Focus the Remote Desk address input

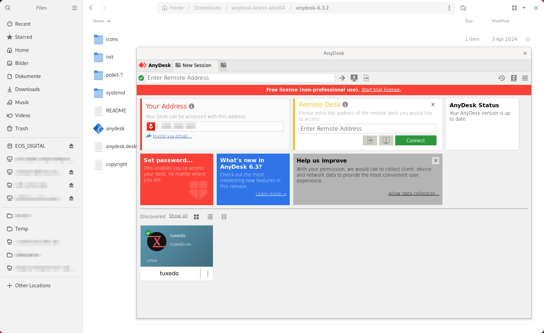[x=367, y=129]
